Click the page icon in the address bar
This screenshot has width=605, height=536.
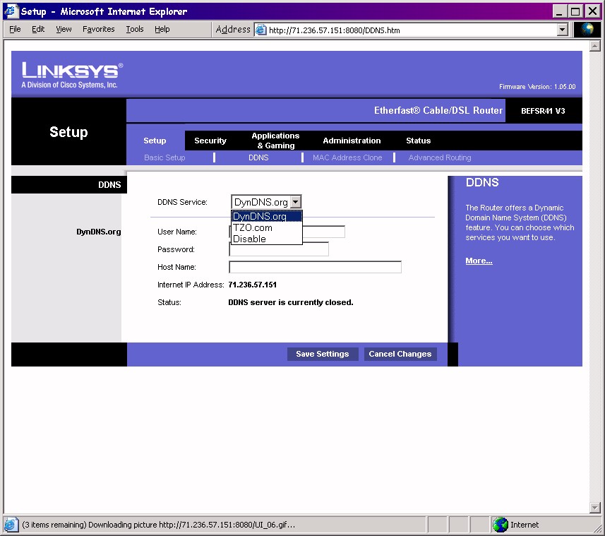click(260, 30)
